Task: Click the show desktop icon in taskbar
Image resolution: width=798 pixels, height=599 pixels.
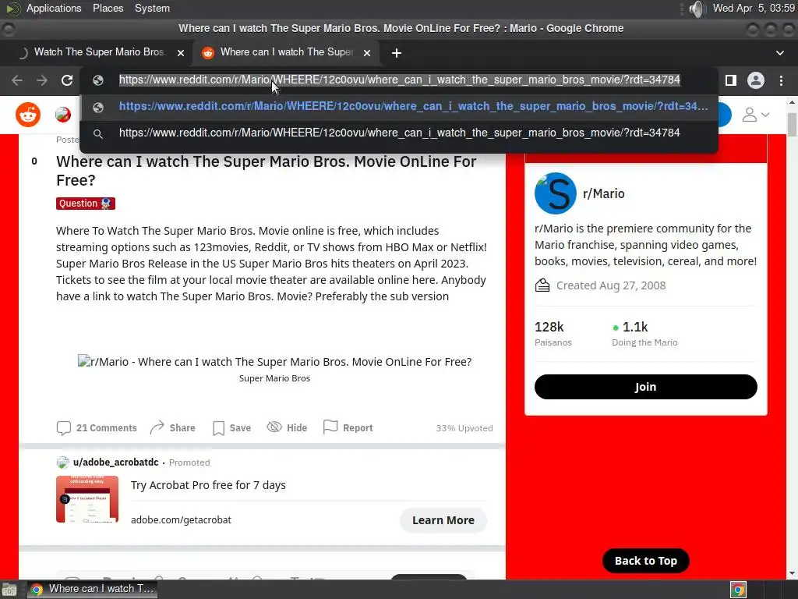Action: (9, 590)
